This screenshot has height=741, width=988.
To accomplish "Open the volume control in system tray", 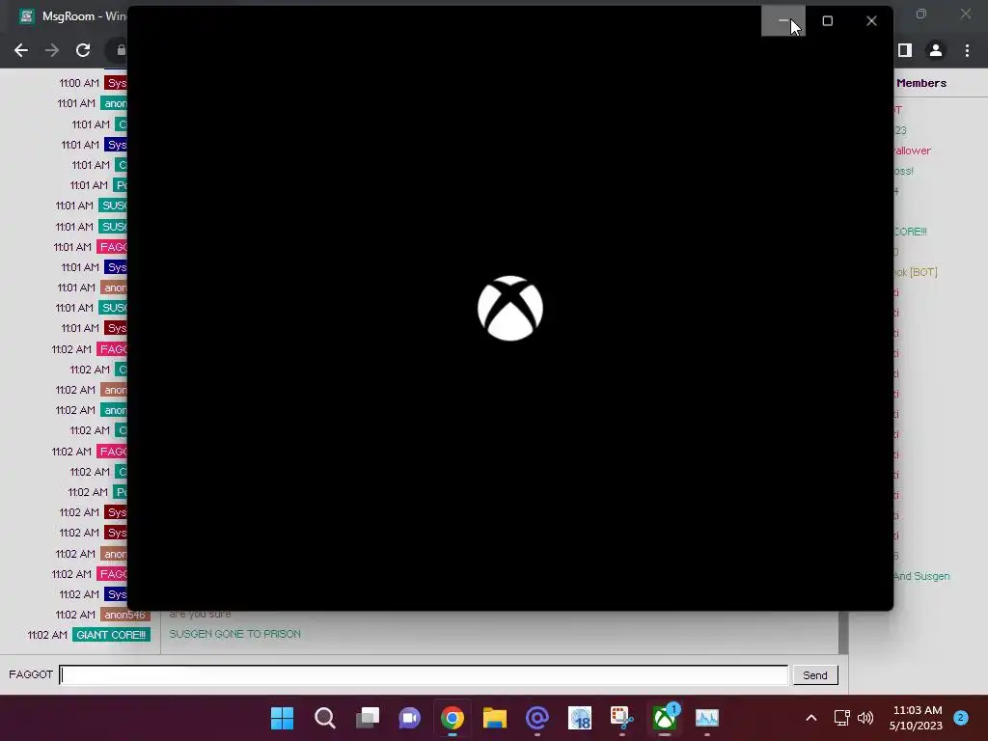I will [x=865, y=718].
